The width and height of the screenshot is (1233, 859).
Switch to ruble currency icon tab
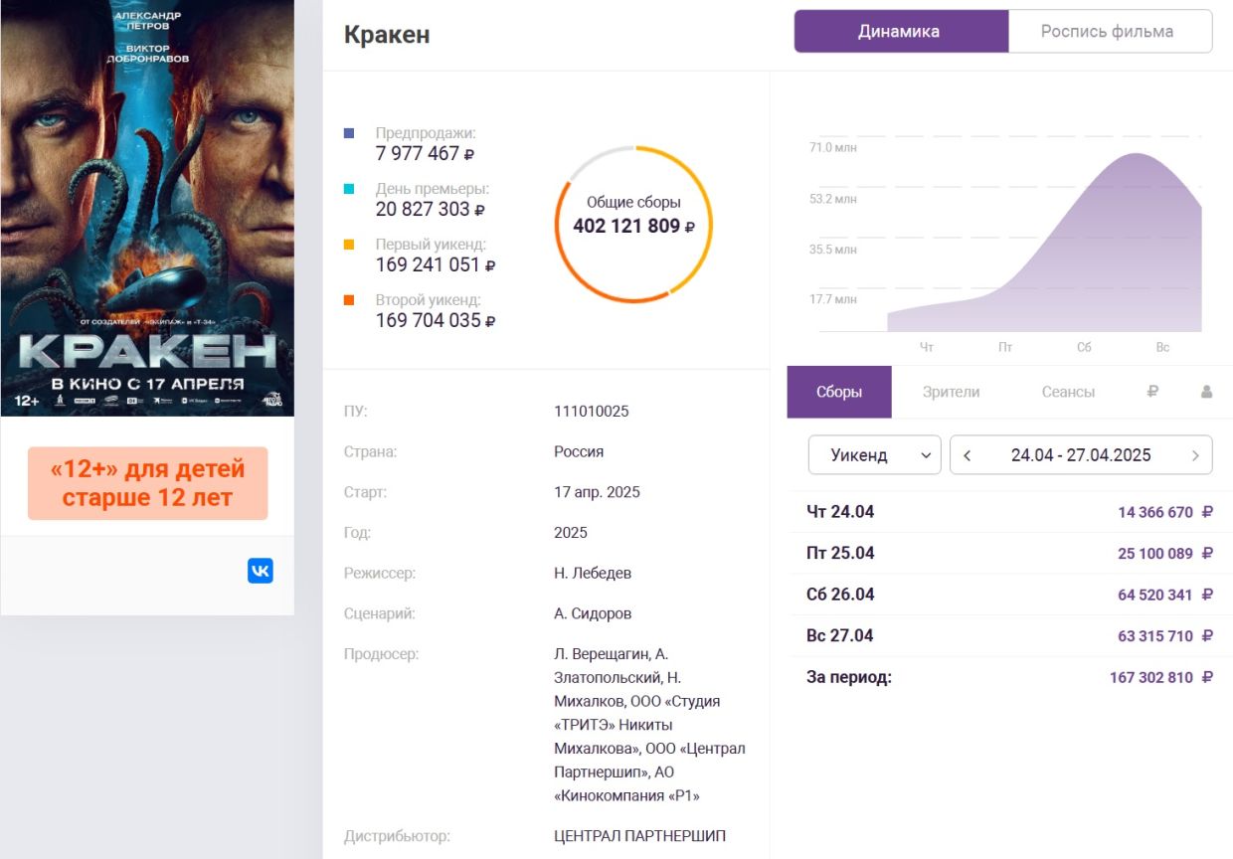pos(1152,392)
